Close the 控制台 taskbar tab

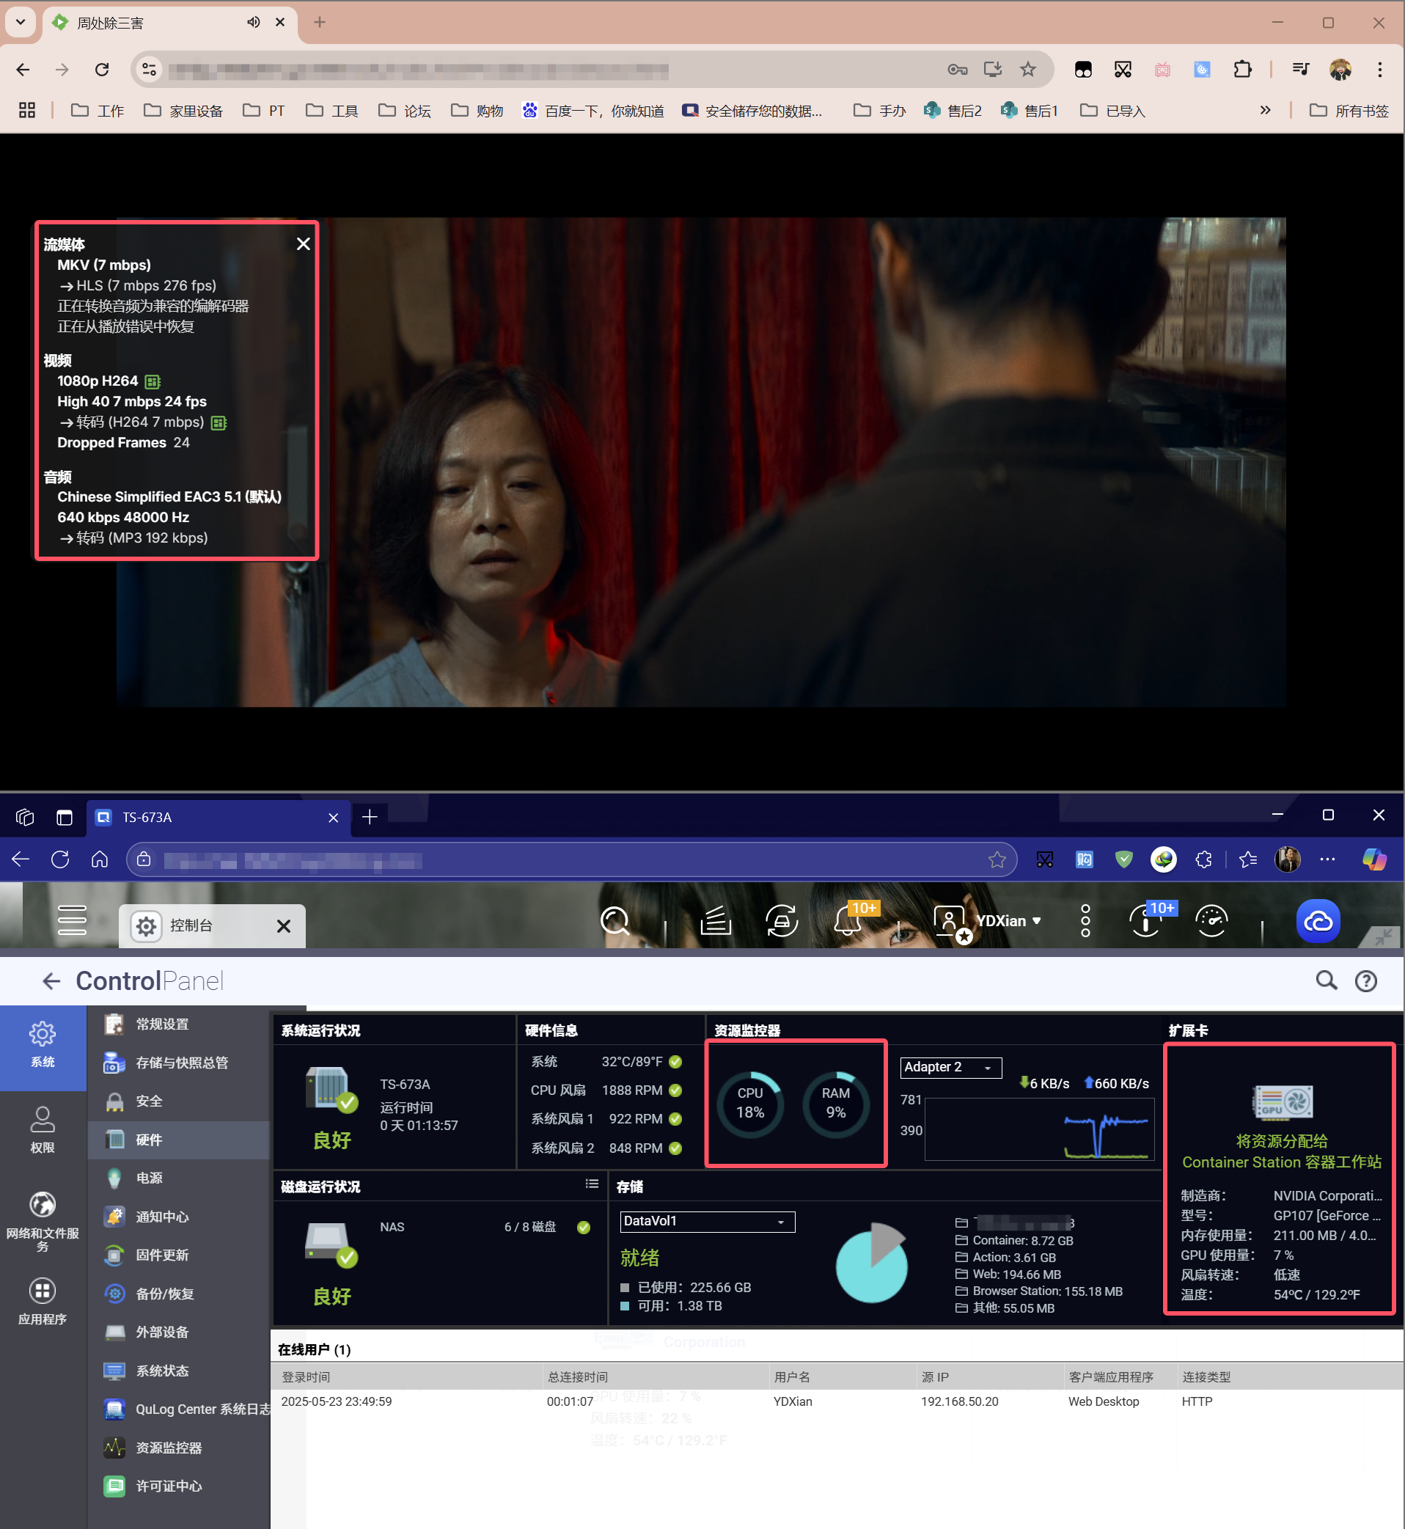click(284, 925)
